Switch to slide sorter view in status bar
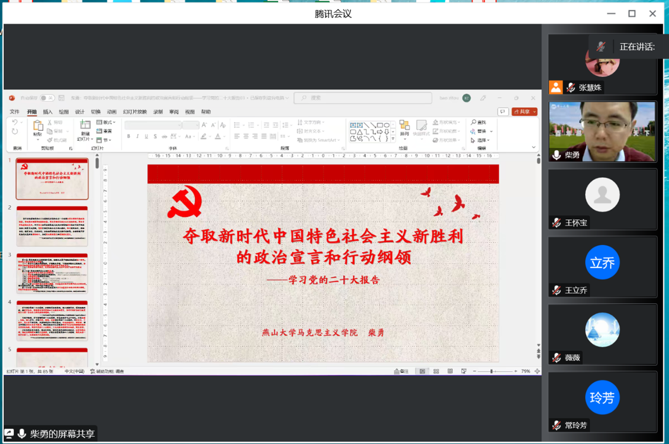The height and width of the screenshot is (444, 669). pos(436,371)
